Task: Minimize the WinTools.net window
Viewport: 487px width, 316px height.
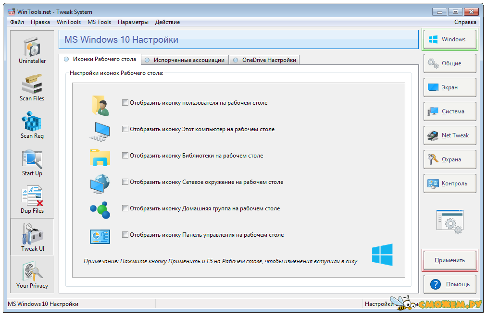Action: pyautogui.click(x=439, y=12)
